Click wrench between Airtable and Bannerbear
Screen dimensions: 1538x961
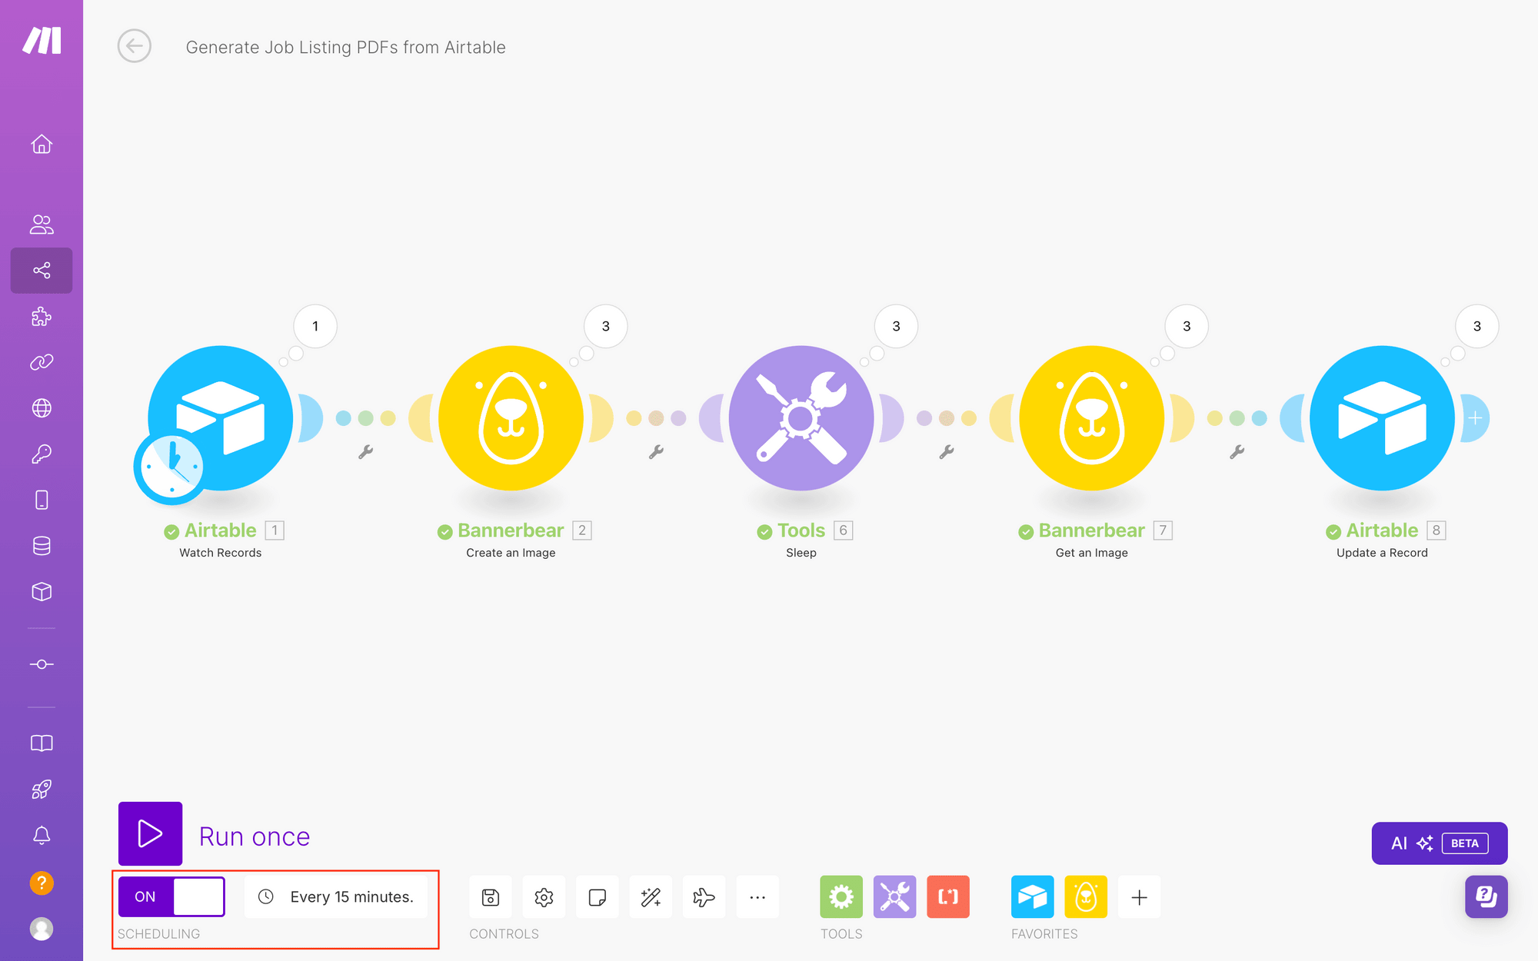click(366, 452)
